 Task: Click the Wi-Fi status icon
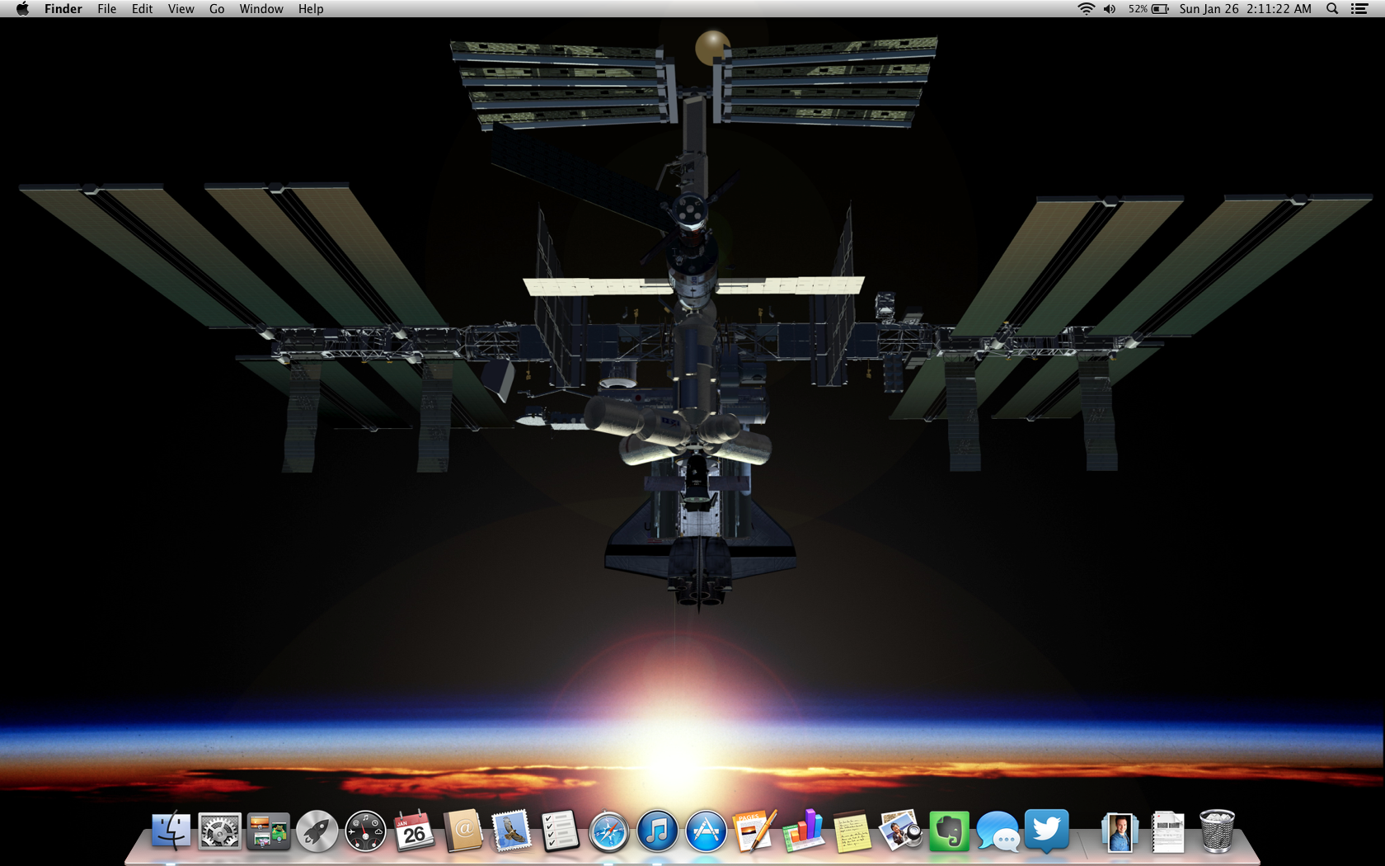pos(1087,9)
